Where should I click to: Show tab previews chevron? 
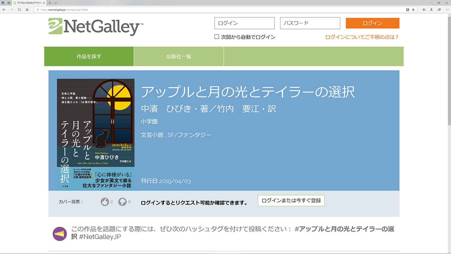click(x=55, y=2)
